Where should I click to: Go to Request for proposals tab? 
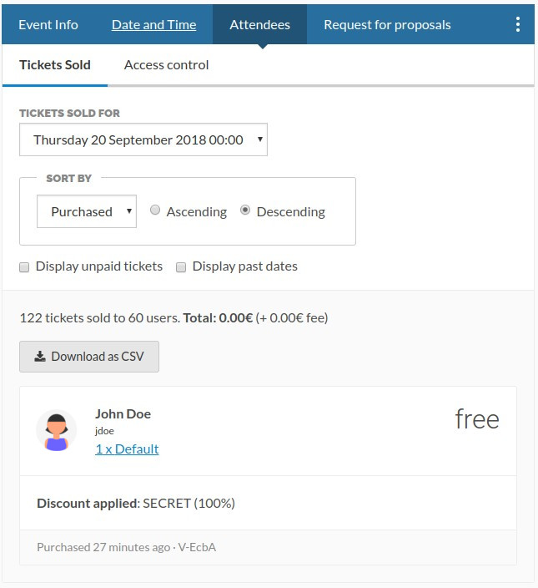[x=387, y=25]
